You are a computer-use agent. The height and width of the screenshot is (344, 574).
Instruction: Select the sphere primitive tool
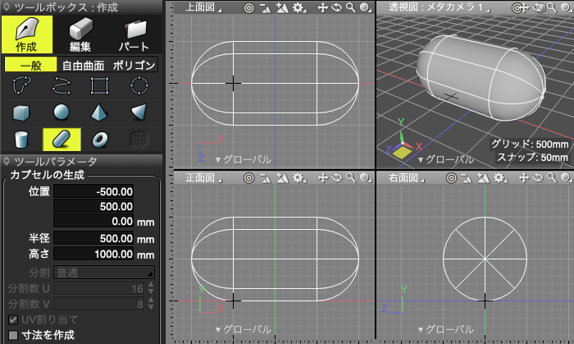[61, 112]
